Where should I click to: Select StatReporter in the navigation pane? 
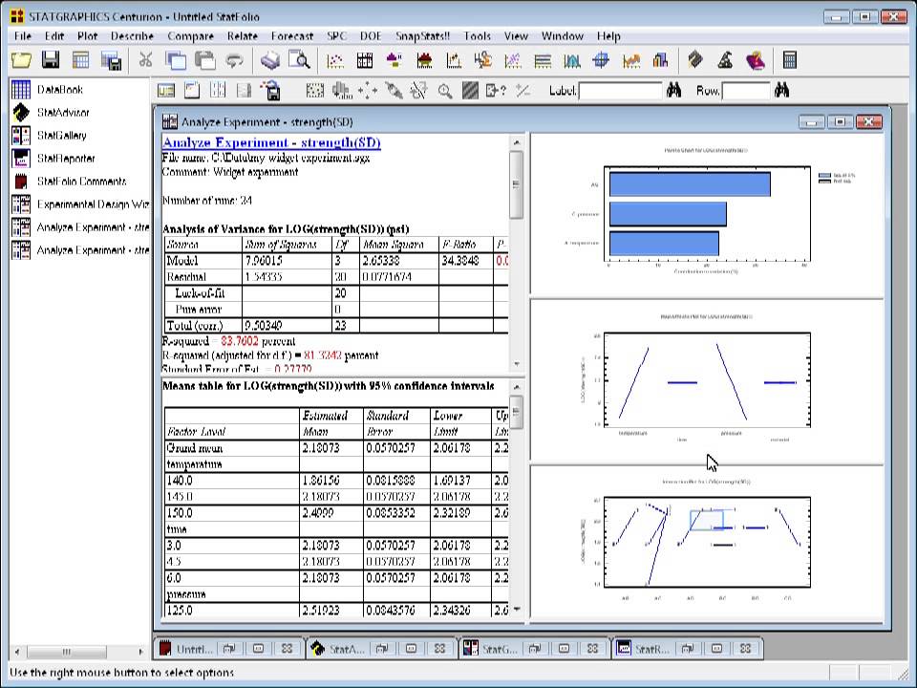click(x=66, y=159)
